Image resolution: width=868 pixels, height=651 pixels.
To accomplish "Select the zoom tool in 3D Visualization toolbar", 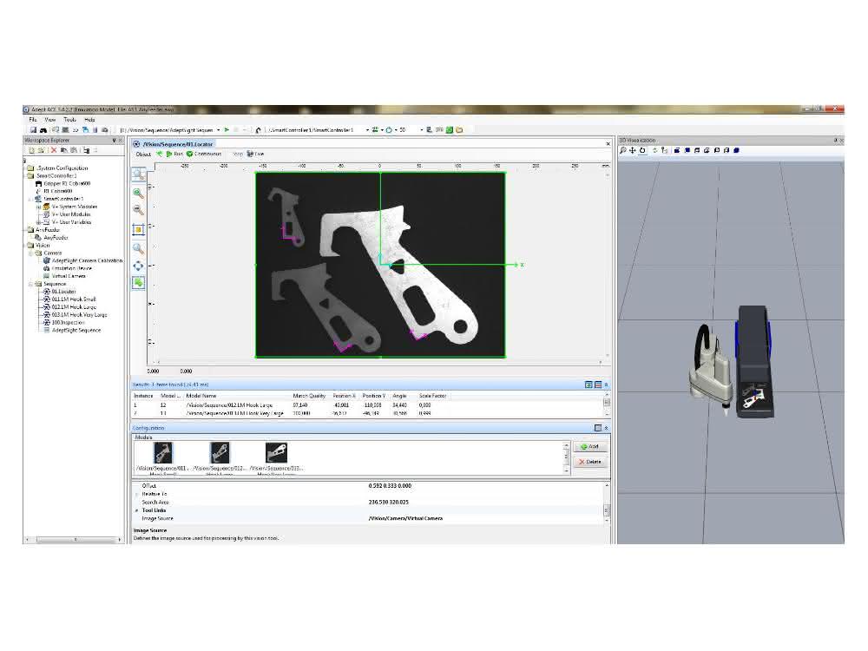I will (x=622, y=150).
